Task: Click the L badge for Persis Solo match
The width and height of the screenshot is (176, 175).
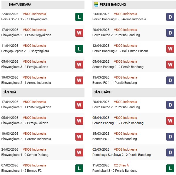Action: [x=79, y=17]
